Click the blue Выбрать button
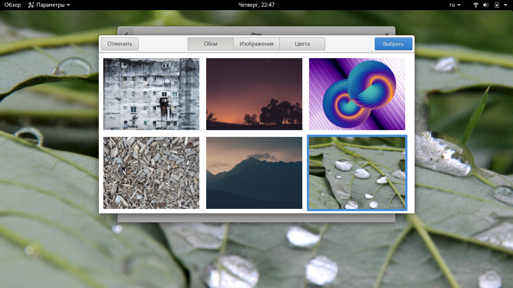 coord(393,44)
